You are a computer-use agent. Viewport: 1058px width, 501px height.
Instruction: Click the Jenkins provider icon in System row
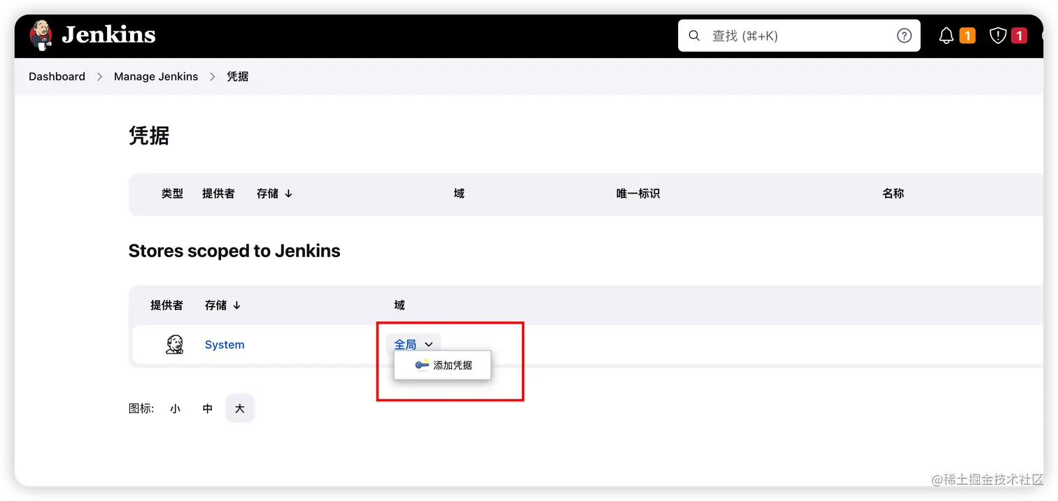[174, 344]
